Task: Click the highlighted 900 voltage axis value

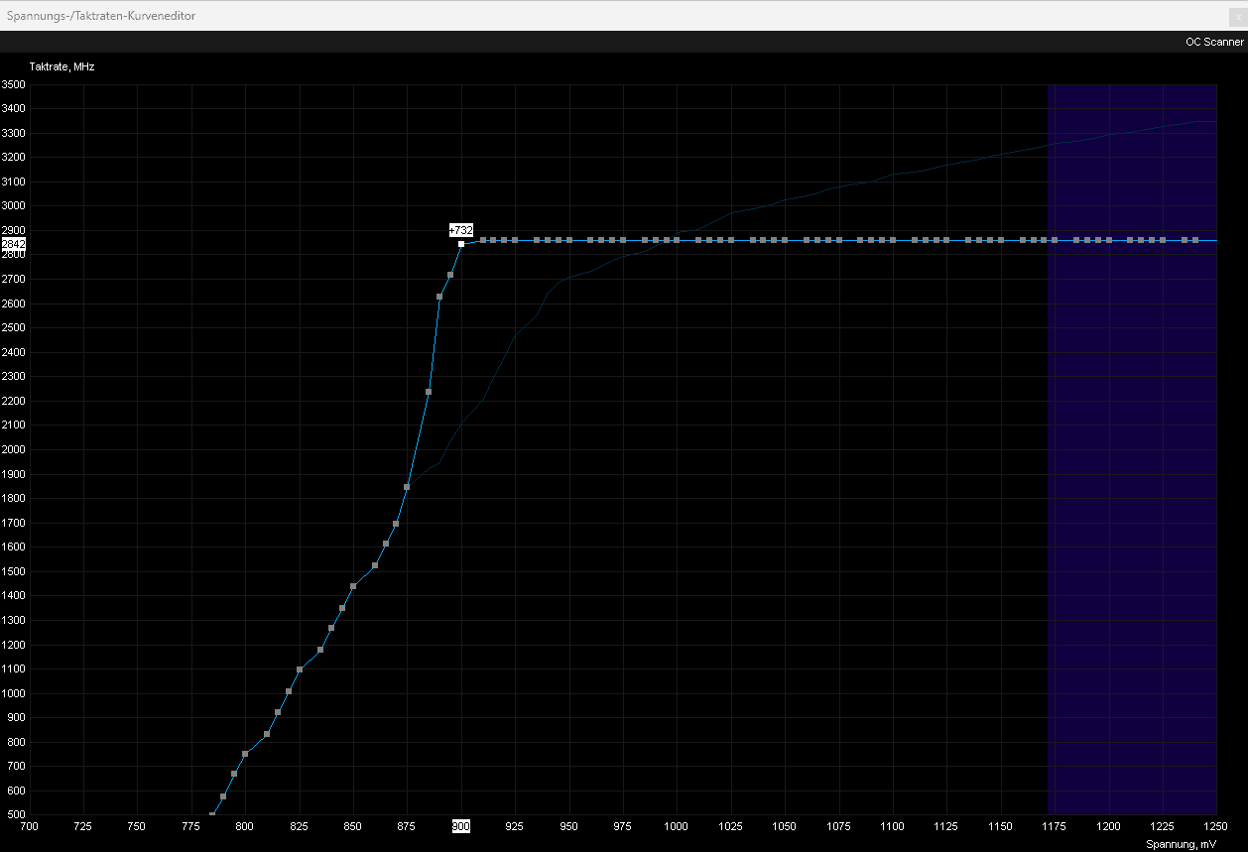Action: coord(460,825)
